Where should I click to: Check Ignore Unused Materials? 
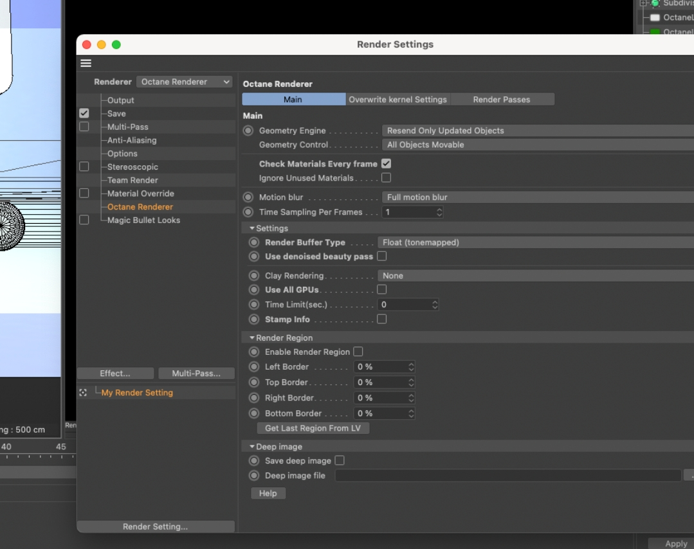coord(387,178)
